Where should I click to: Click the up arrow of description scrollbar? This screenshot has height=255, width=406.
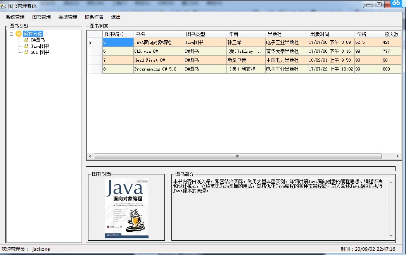[391, 182]
